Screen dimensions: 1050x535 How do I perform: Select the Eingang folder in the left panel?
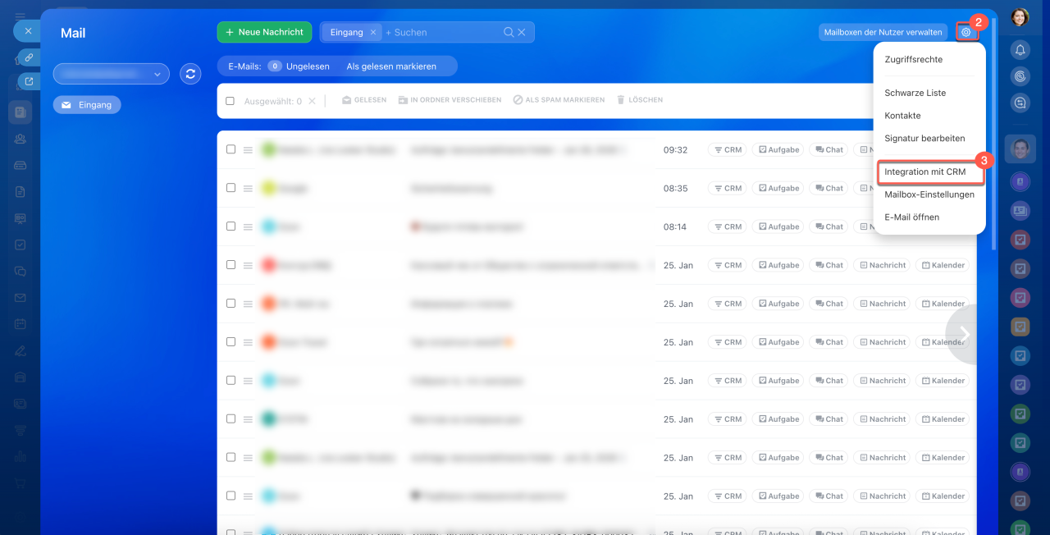click(x=87, y=105)
